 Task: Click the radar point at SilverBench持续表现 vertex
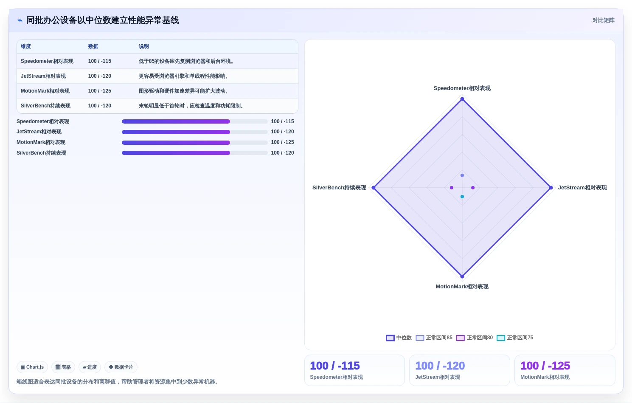coord(374,188)
